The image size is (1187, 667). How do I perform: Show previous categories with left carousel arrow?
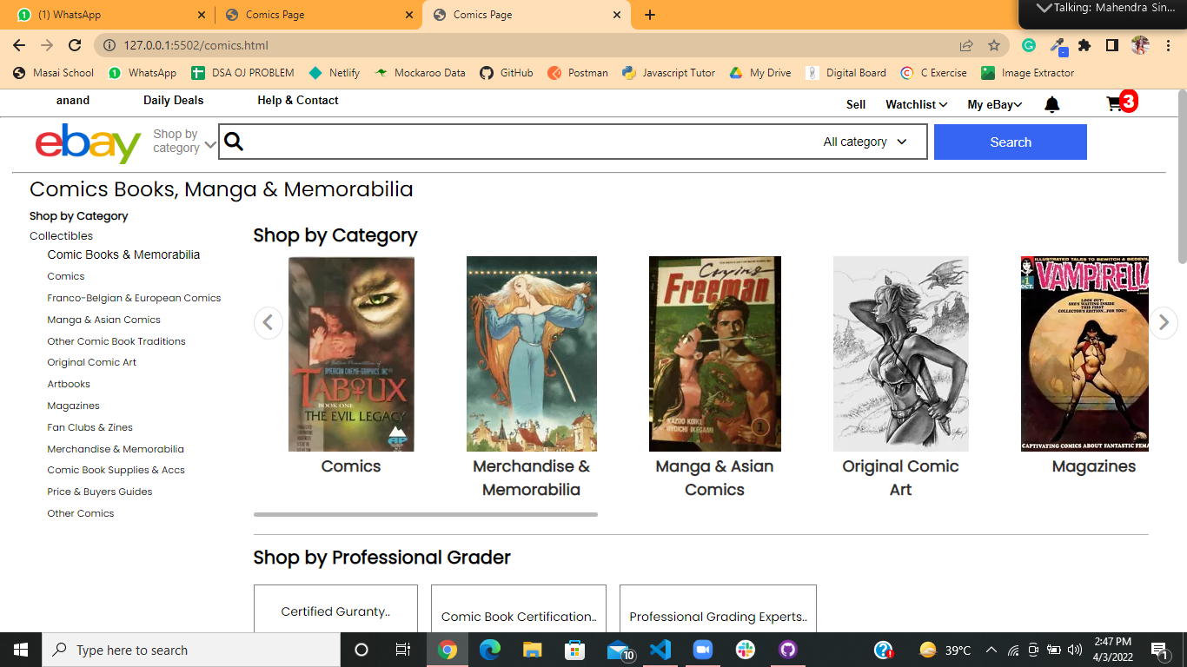tap(269, 323)
